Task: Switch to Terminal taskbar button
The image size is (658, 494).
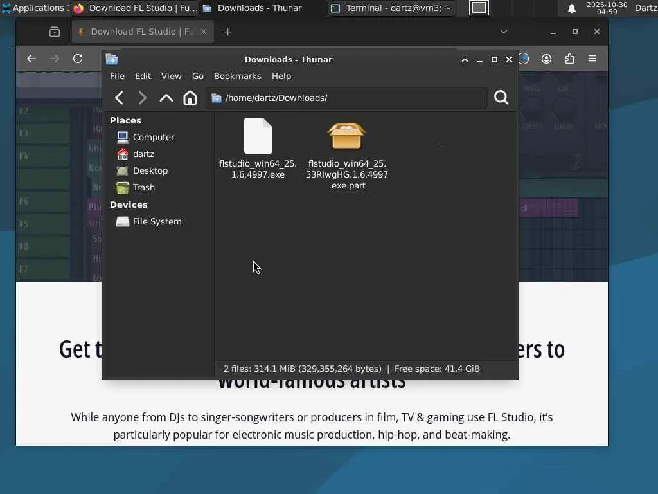Action: (x=391, y=8)
